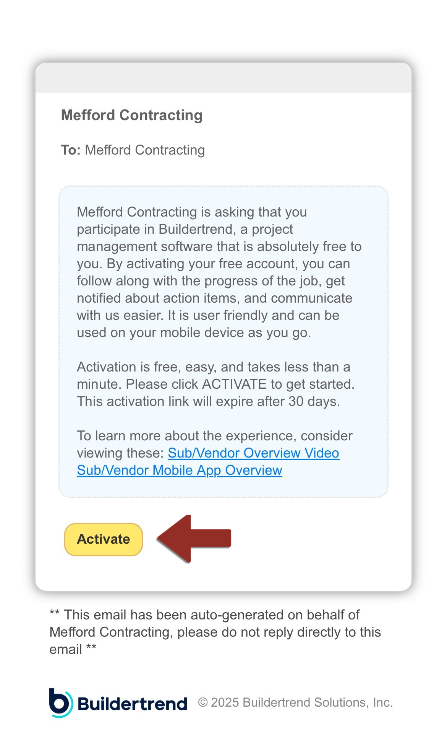
Task: Click the "Activation is free, easy" paragraph
Action: (215, 384)
